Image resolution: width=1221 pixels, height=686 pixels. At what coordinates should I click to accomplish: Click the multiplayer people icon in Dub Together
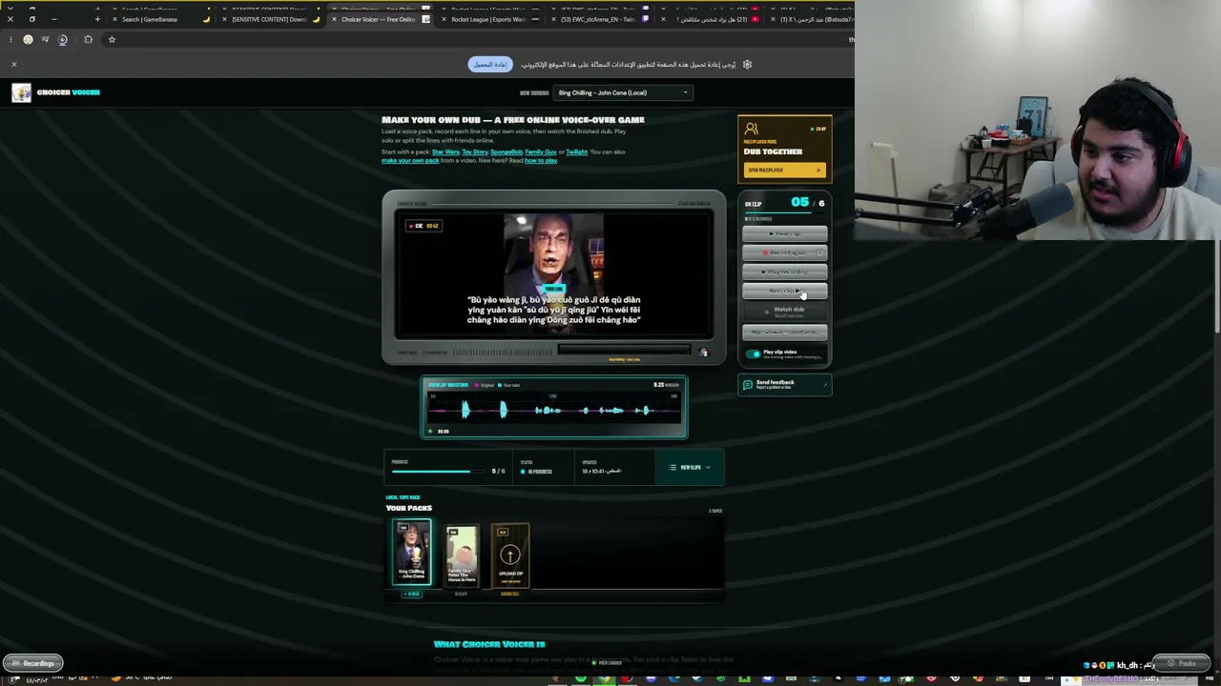(x=752, y=129)
